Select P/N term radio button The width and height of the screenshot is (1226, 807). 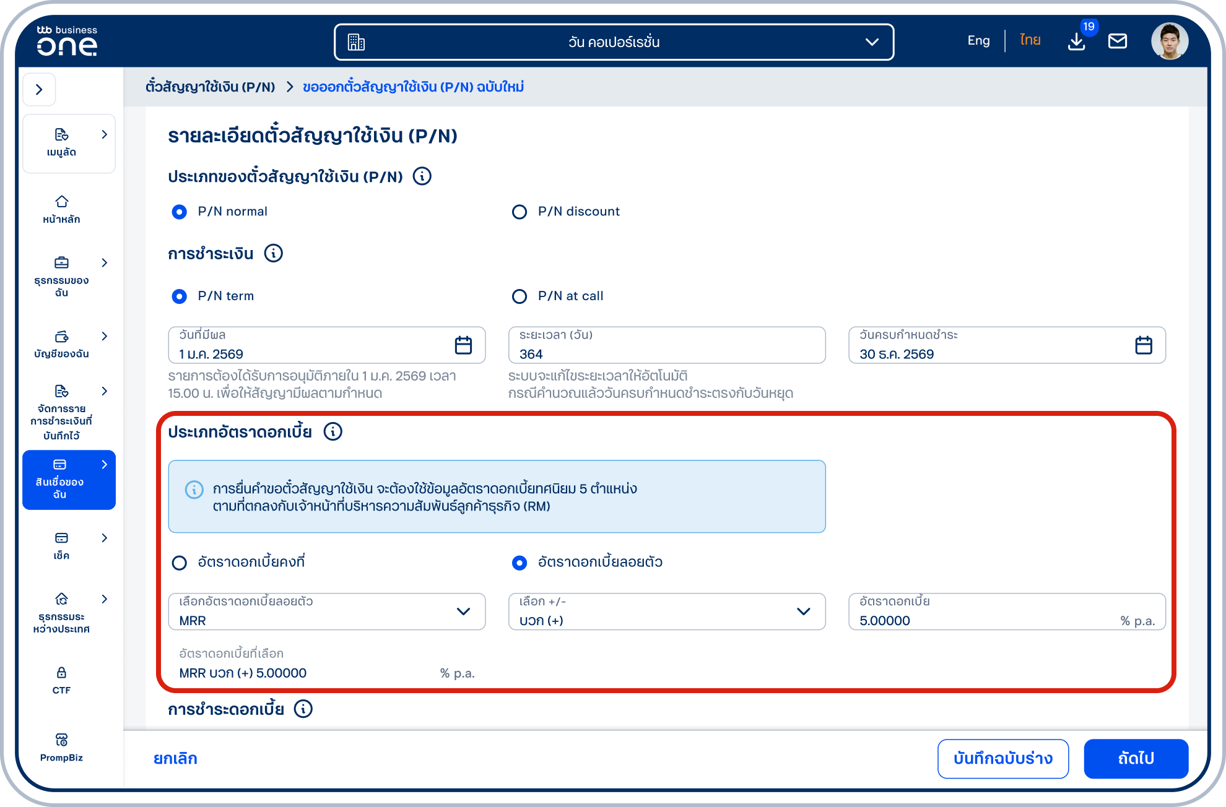[180, 296]
